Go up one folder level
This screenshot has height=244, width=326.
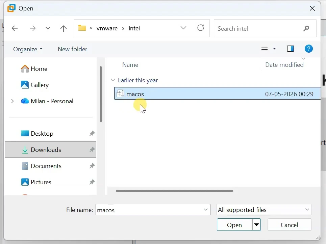[64, 28]
